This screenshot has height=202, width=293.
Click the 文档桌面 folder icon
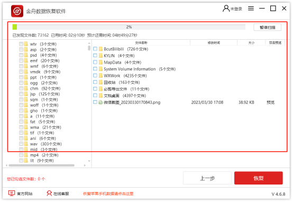pyautogui.click(x=100, y=95)
